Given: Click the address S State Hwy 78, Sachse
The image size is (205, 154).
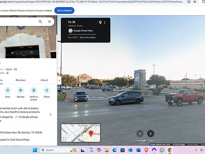Looking at the screenshot, I should [21, 133].
